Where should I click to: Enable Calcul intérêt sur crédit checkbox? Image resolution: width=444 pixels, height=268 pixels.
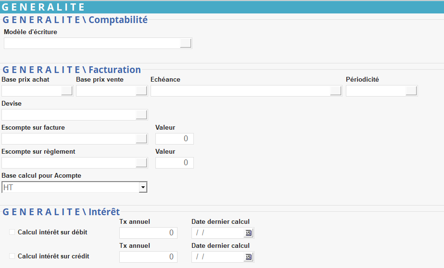pyautogui.click(x=12, y=256)
